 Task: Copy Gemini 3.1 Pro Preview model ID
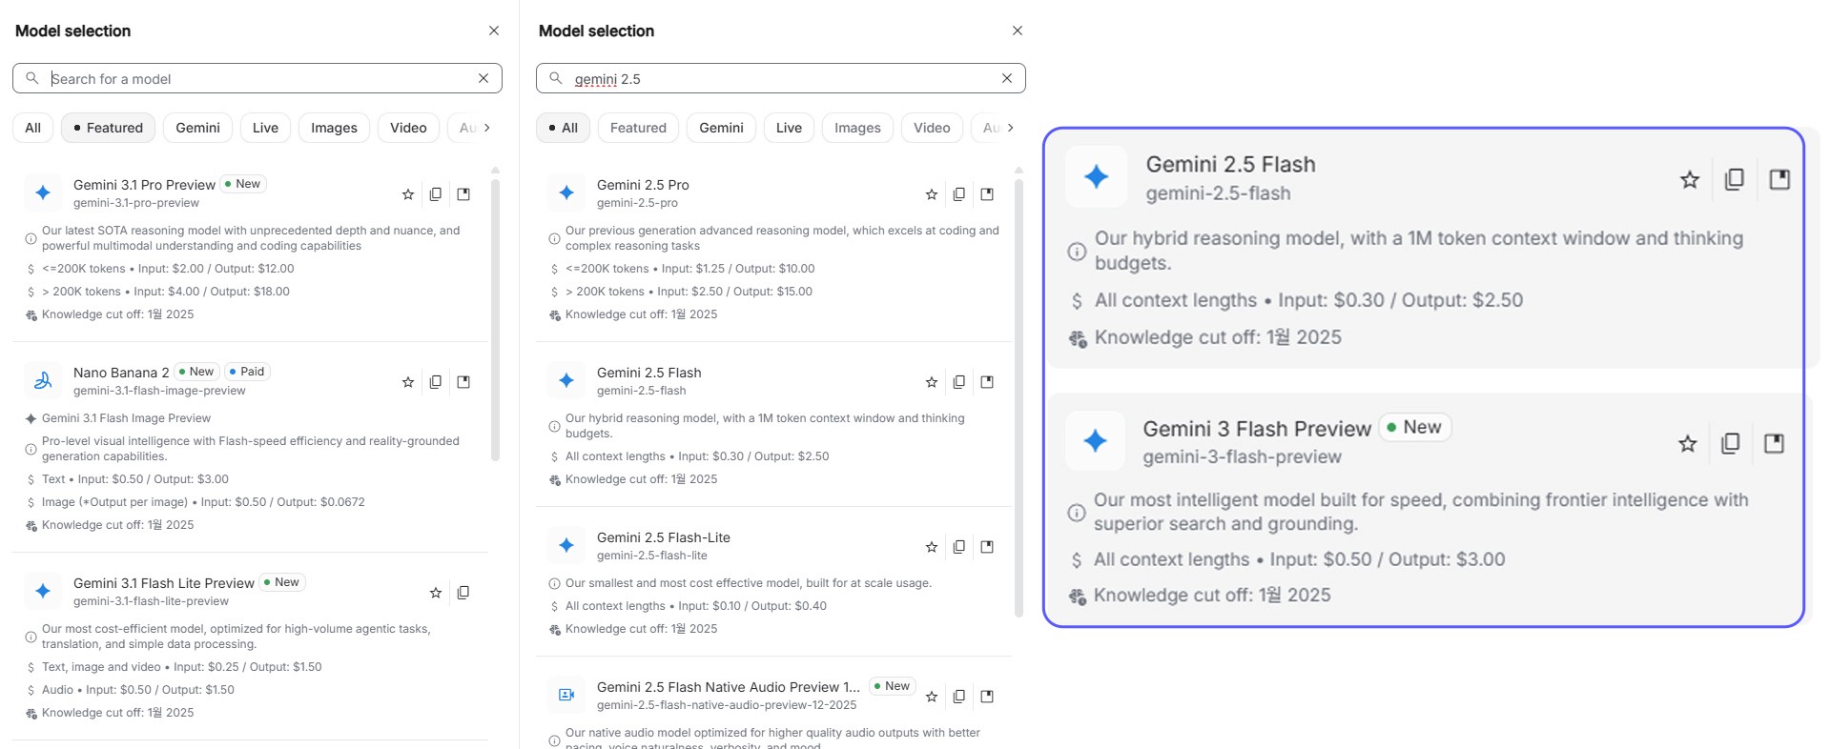coord(436,194)
